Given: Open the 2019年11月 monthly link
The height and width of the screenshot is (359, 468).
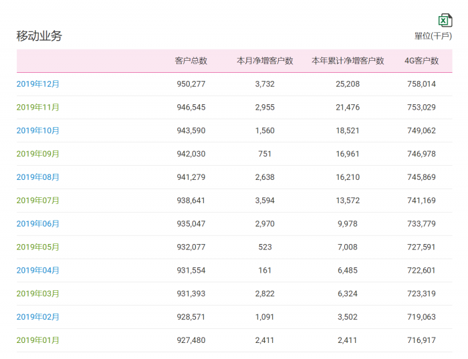Looking at the screenshot, I should pyautogui.click(x=38, y=107).
